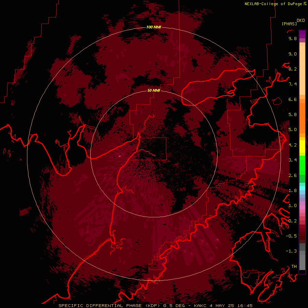The height and width of the screenshot is (308, 308).
Task: Click the 16:45 timestamp in the caption
Action: [x=245, y=306]
